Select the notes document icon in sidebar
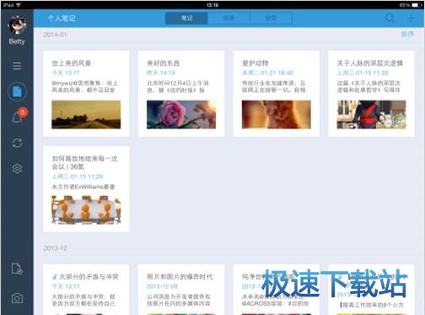The image size is (425, 315). pos(17,91)
